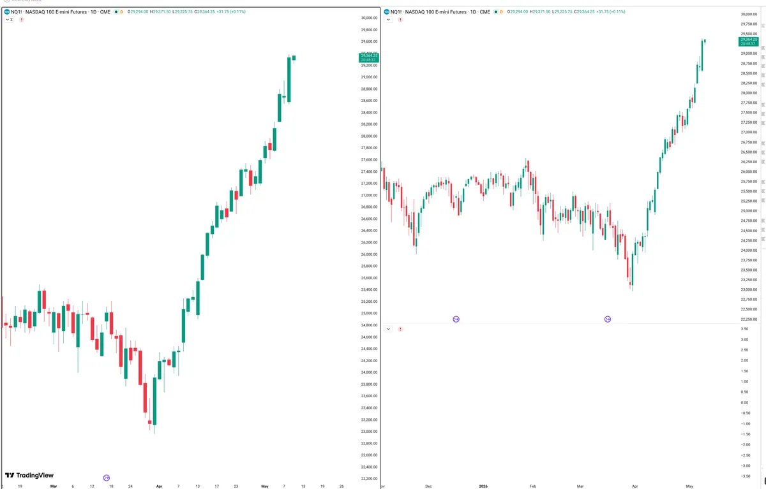Viewport: 766px width, 489px height.
Task: Click the December contract rollover marker on right chart
Action: (x=456, y=319)
